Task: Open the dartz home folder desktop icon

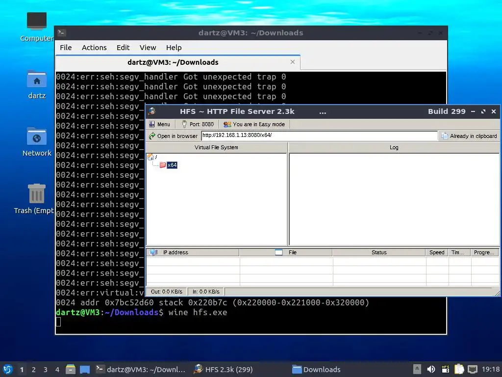Action: tap(36, 84)
